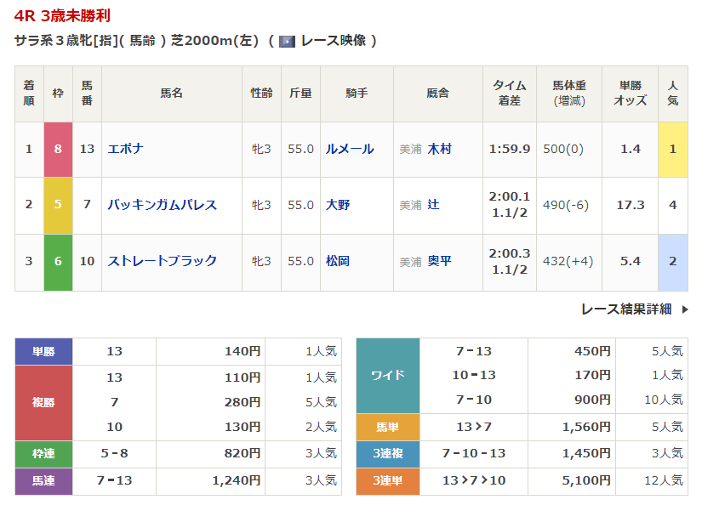The image size is (702, 505).
Task: Open horse バッキンガムパレス profile
Action: [162, 205]
